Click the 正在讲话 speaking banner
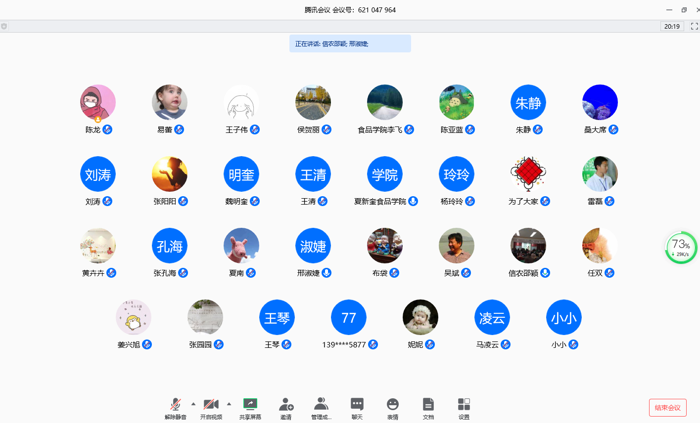This screenshot has width=700, height=423. coord(350,43)
